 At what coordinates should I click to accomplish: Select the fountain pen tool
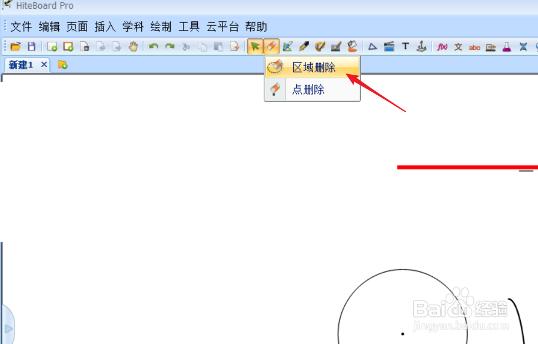point(304,46)
